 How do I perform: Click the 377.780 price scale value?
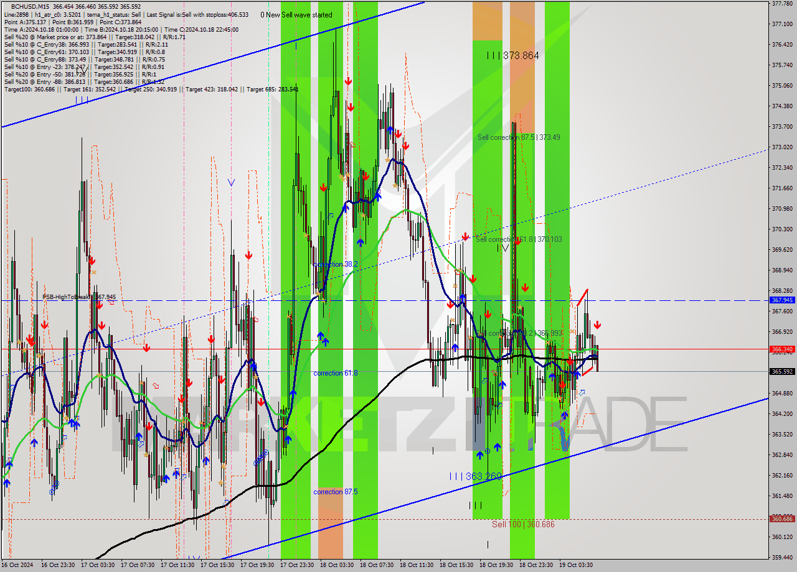coord(782,3)
